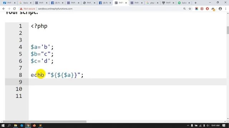The width and height of the screenshot is (229, 128).
Task: Click line number 9 in gutter
Action: coord(20,82)
